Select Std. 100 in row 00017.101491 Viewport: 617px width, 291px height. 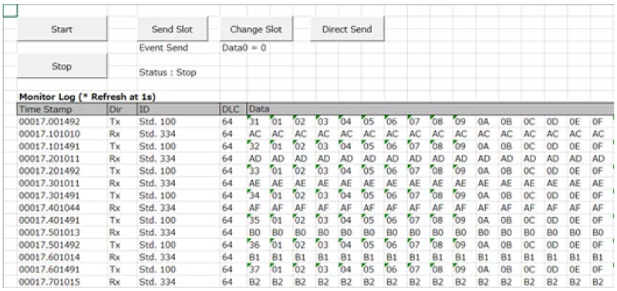[x=178, y=146]
